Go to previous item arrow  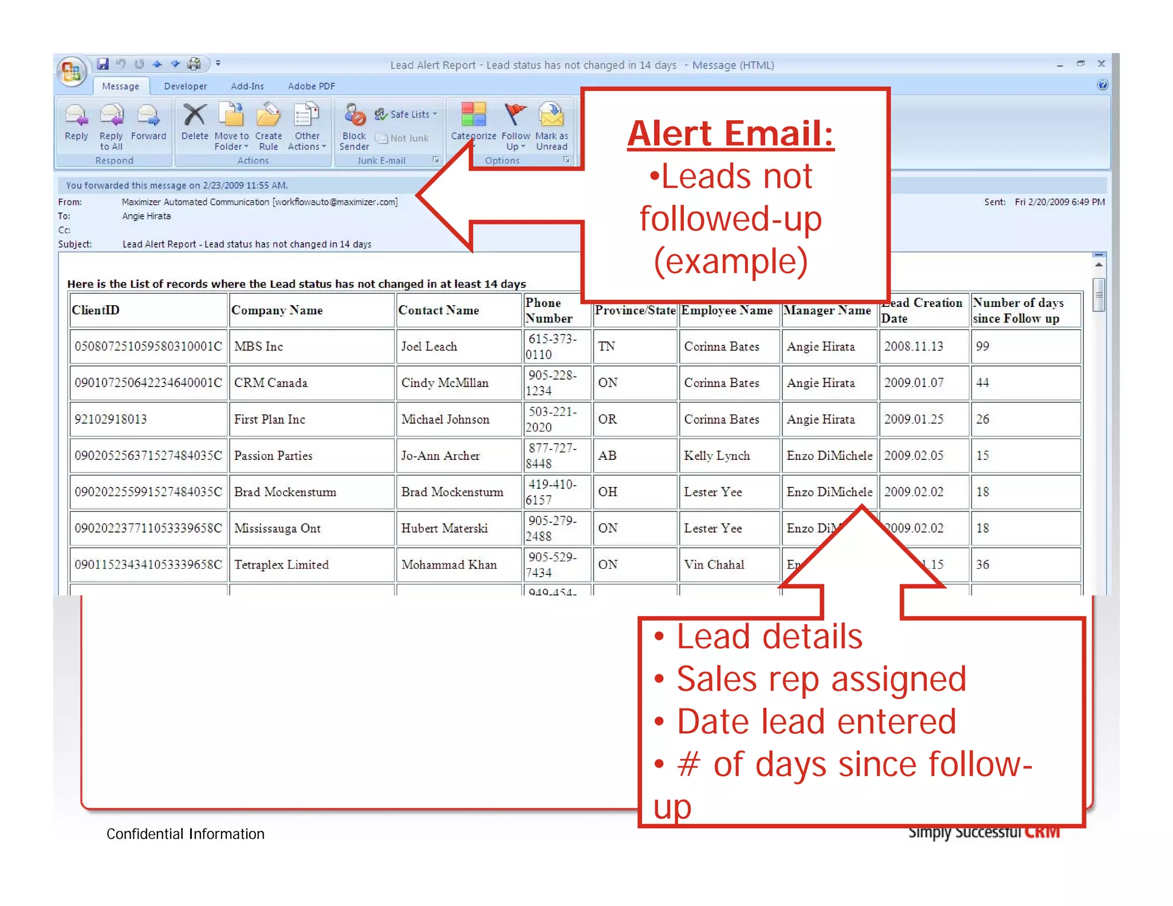[157, 64]
